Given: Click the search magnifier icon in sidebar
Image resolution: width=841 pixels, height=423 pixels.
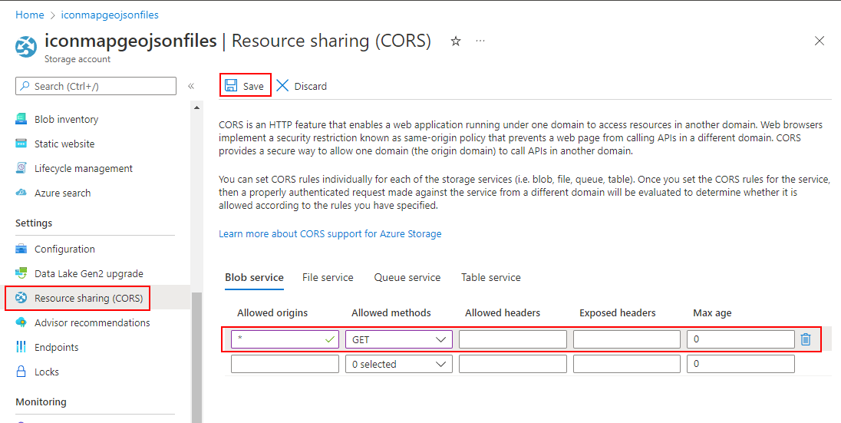Looking at the screenshot, I should 25,86.
